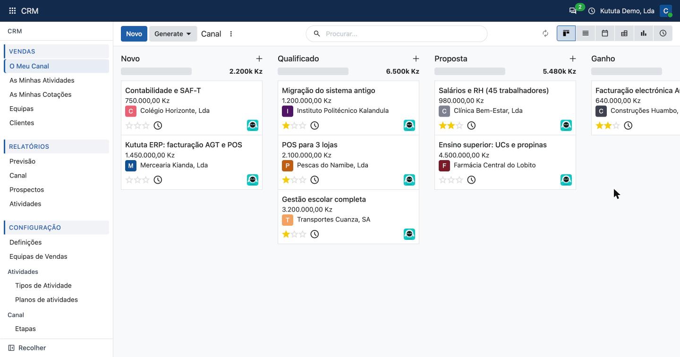Screen dimensions: 680x357
Task: Switch to graph view
Action: click(644, 34)
